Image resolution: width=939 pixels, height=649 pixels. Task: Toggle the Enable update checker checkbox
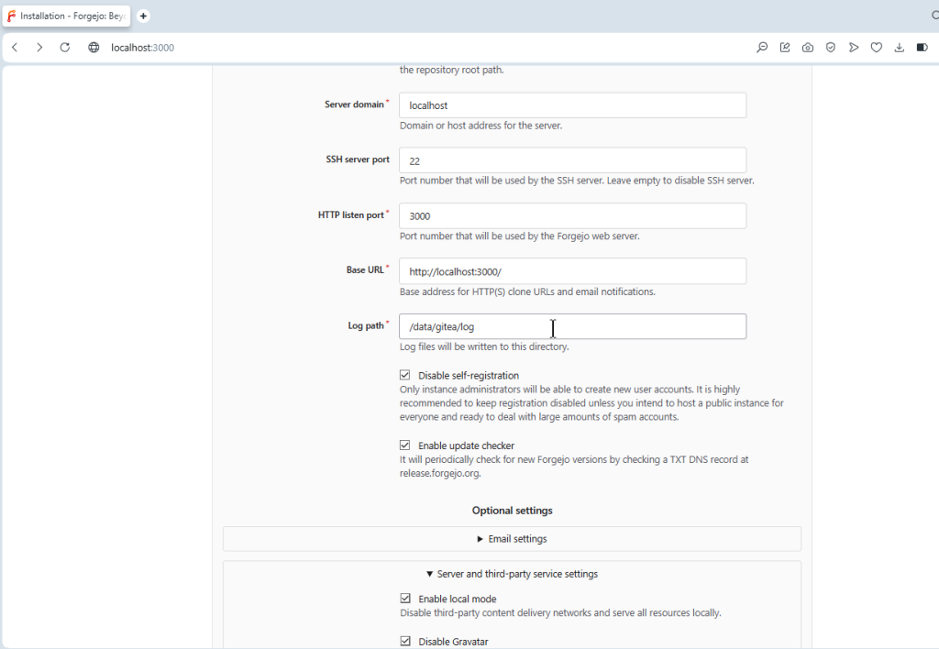[x=405, y=445]
